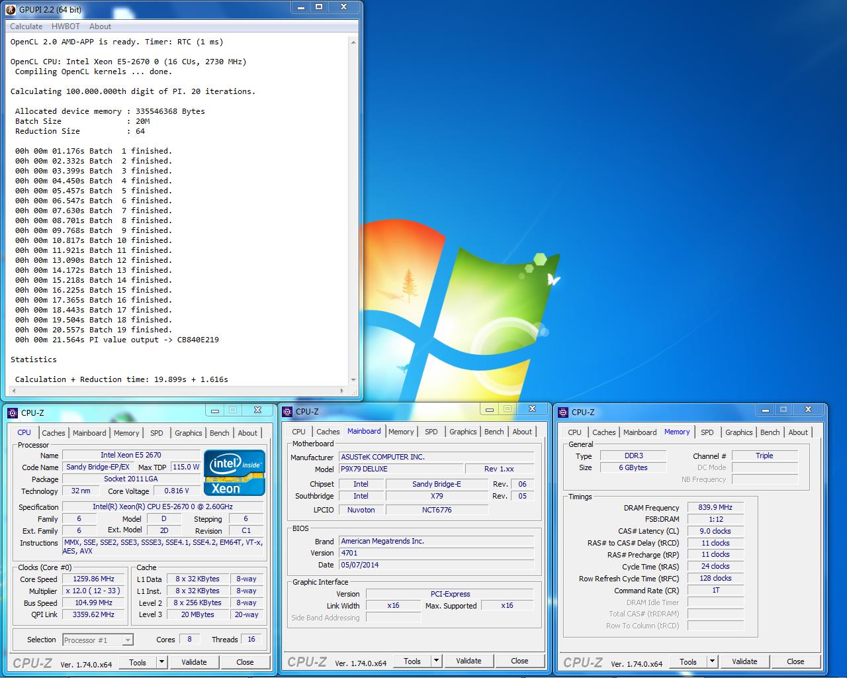Switch to SPD tab in first CPU-Z window

tap(157, 433)
